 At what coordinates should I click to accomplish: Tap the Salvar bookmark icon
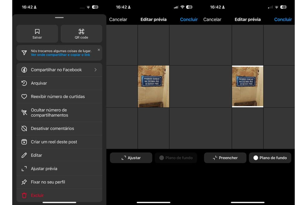(x=37, y=32)
